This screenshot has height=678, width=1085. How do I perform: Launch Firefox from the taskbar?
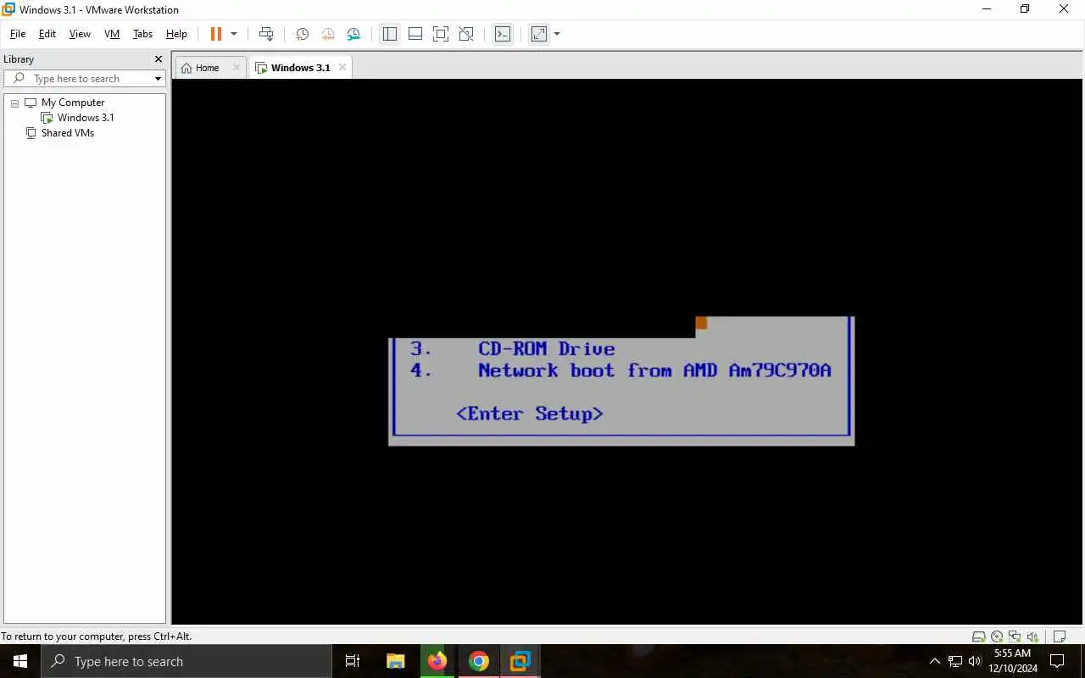(437, 661)
